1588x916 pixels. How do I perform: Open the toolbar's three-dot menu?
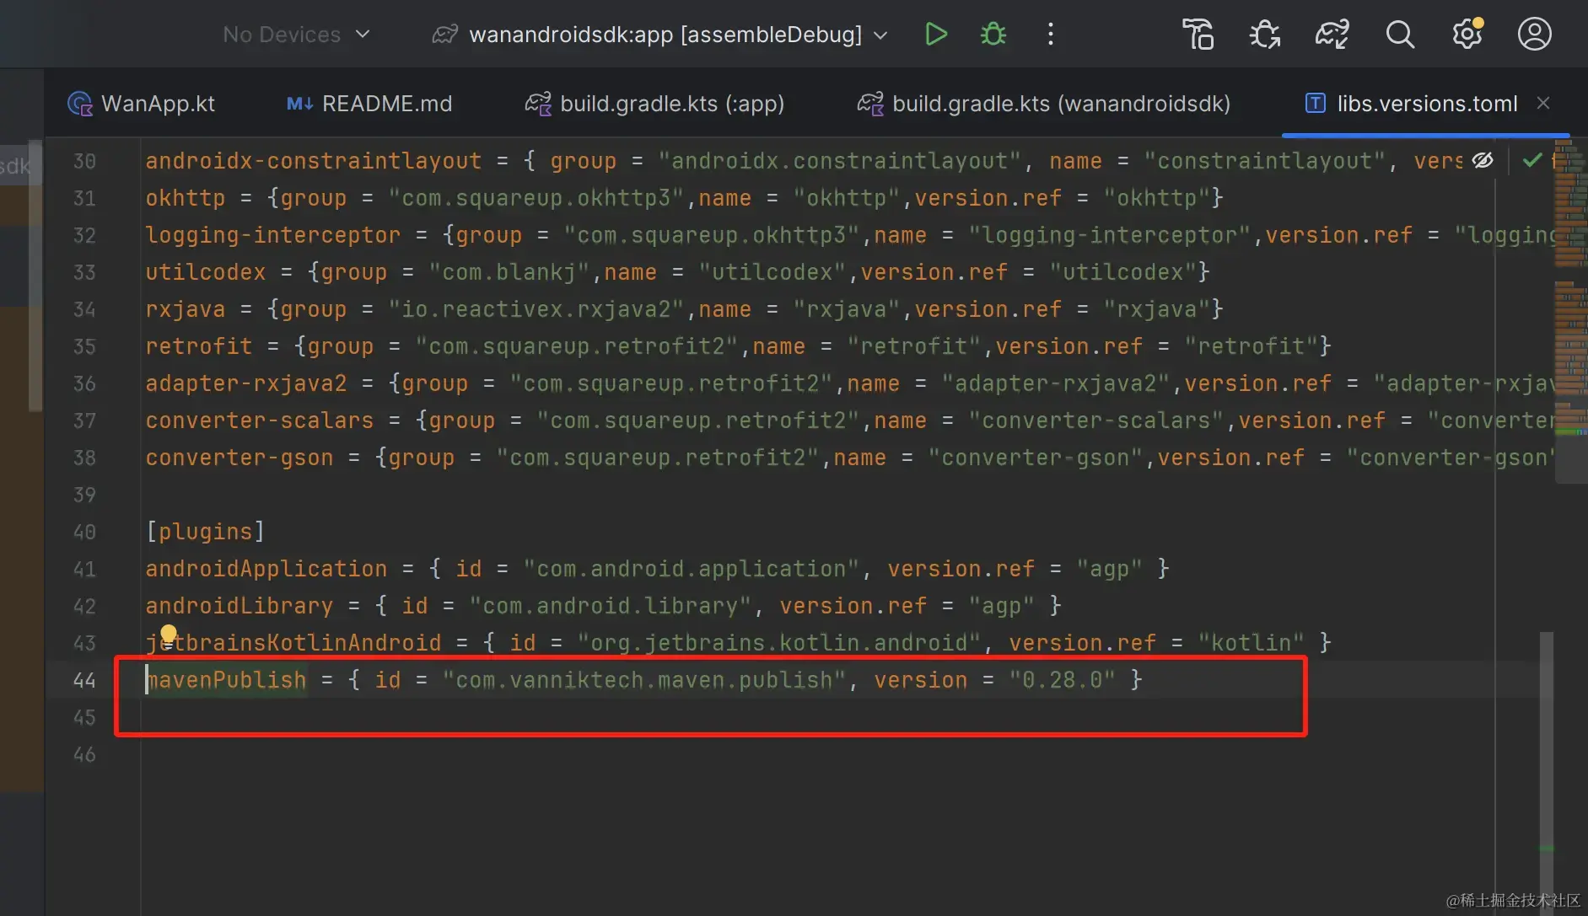tap(1050, 35)
